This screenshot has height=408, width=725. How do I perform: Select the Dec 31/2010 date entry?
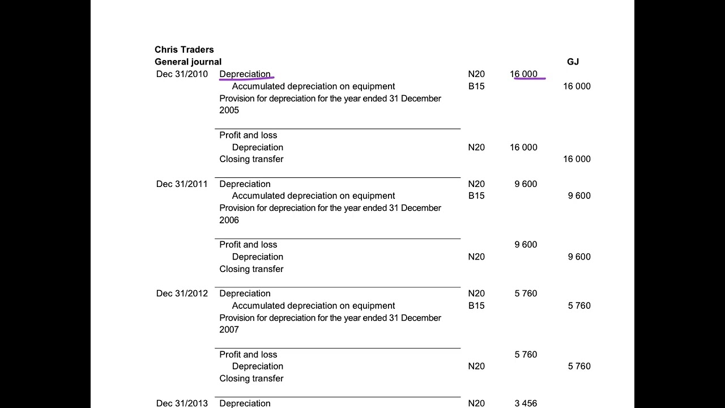click(182, 74)
